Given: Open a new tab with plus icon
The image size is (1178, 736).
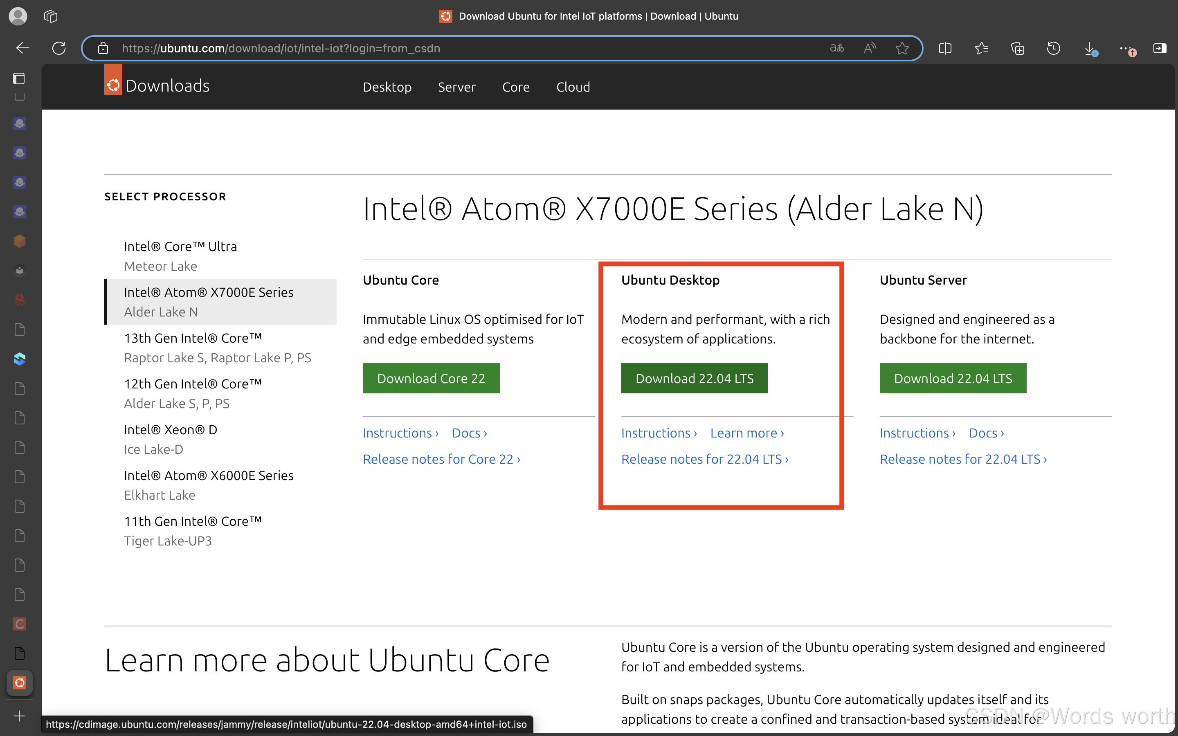Looking at the screenshot, I should 20,716.
